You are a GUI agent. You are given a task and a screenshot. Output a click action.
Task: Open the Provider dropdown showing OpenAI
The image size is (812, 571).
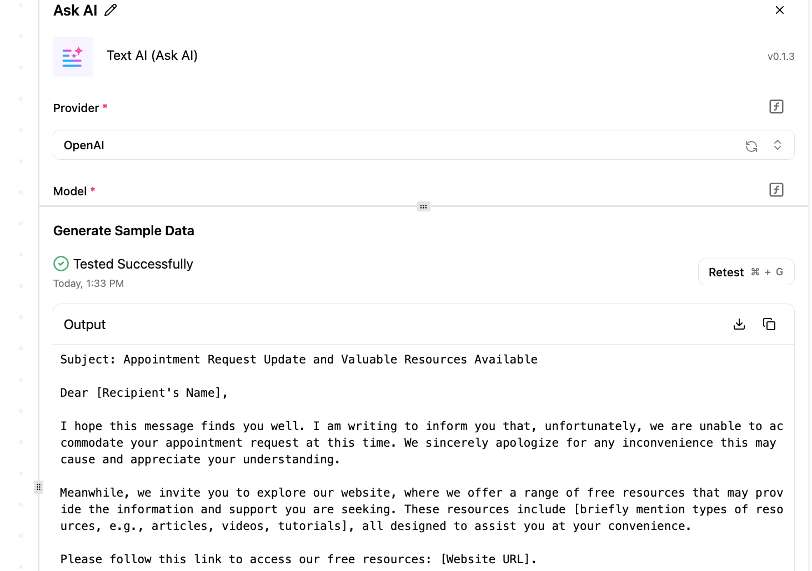tap(389, 145)
